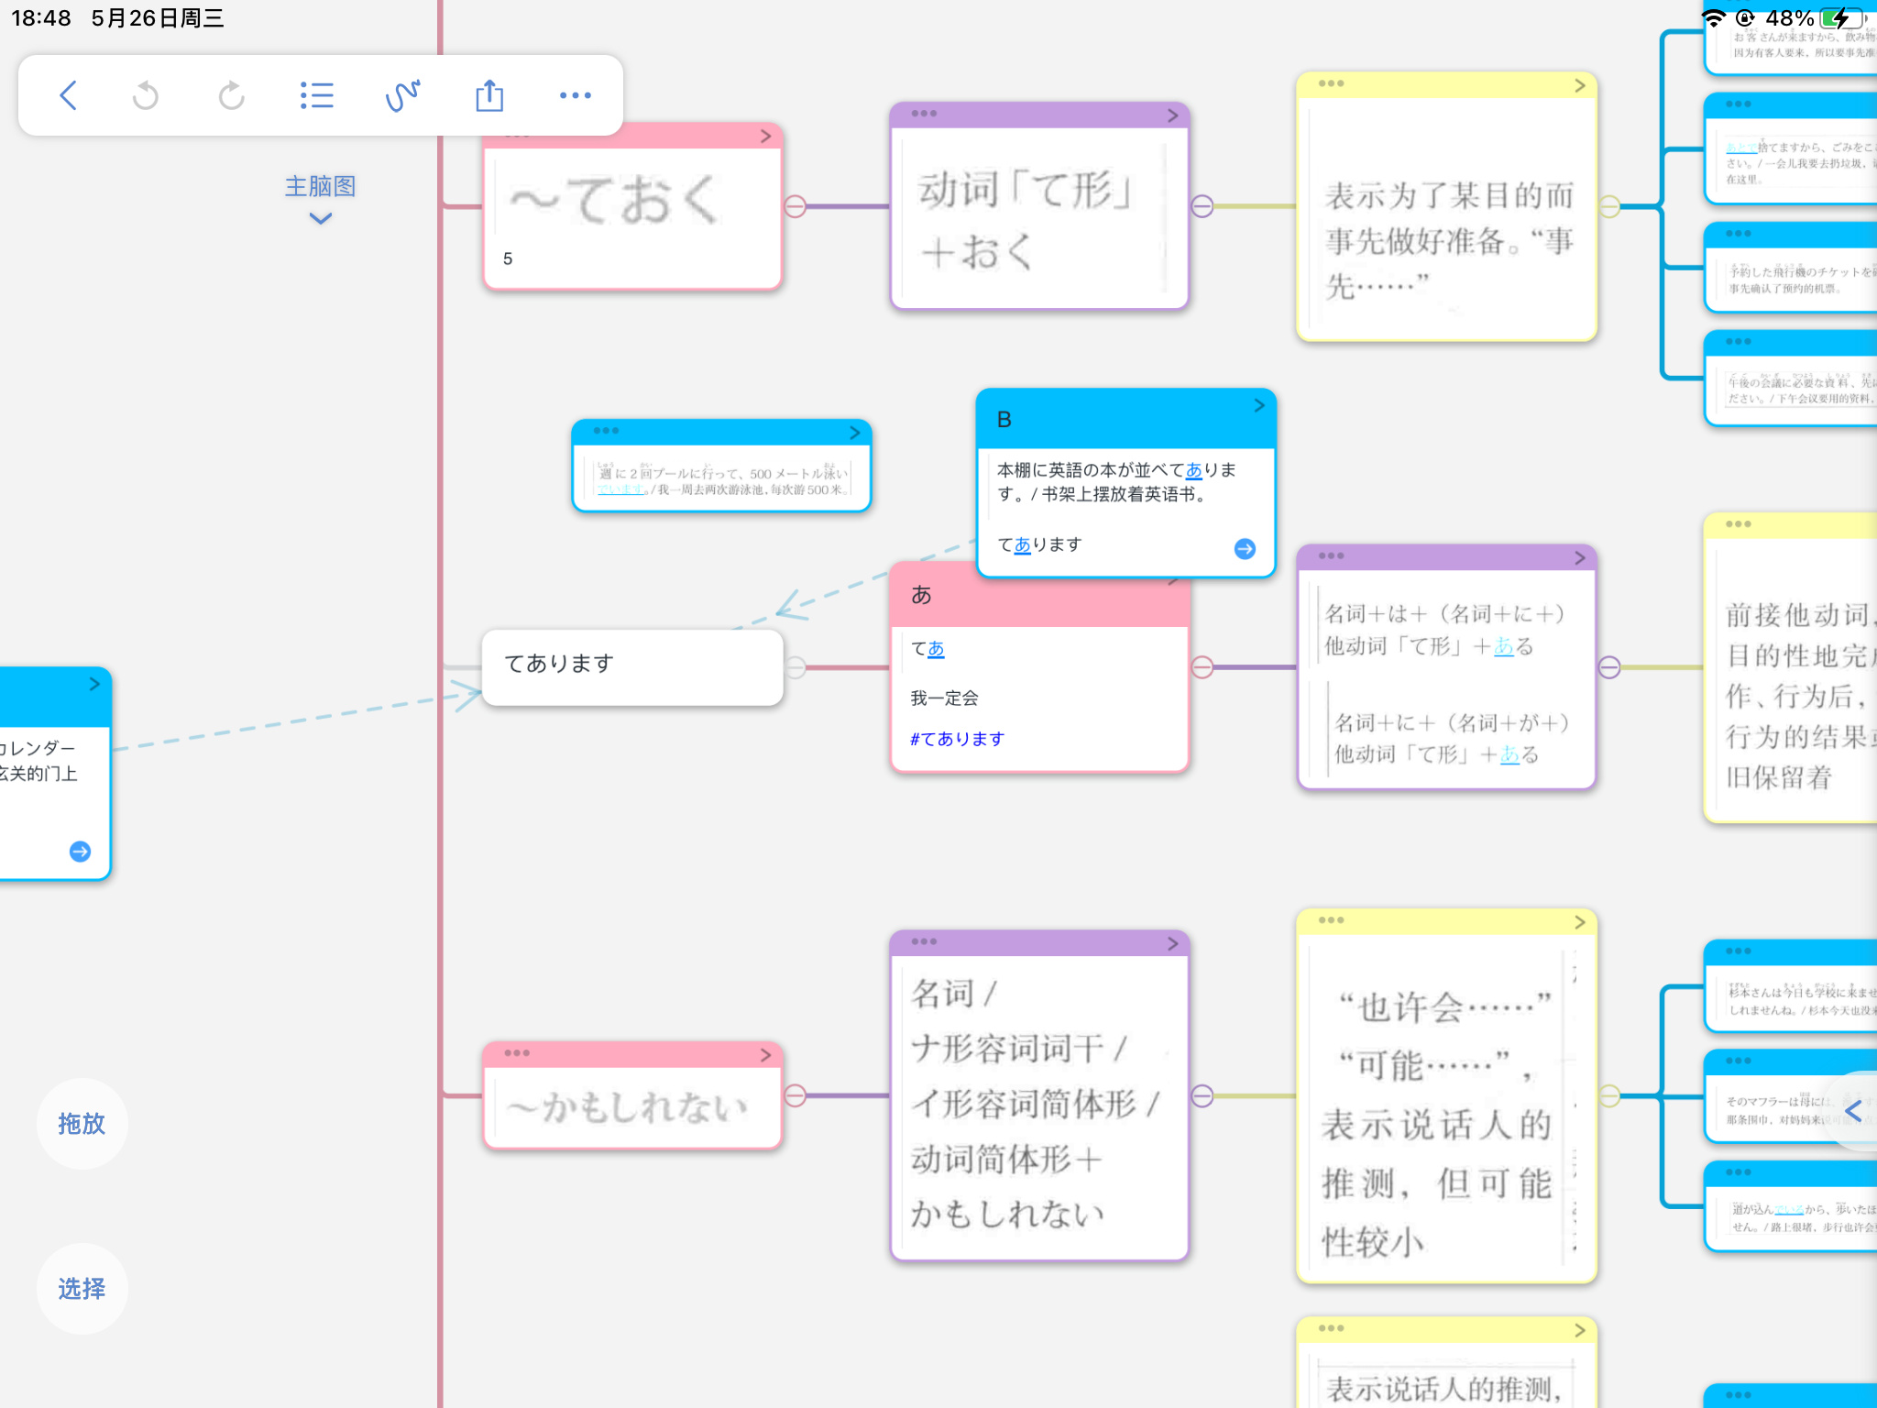Open 名词/ナ形容词词干 card detail arrow
Screen dimensions: 1877x1408
point(1172,943)
